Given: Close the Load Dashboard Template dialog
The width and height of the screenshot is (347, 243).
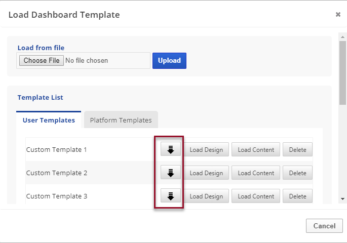Looking at the screenshot, I should click(x=338, y=15).
